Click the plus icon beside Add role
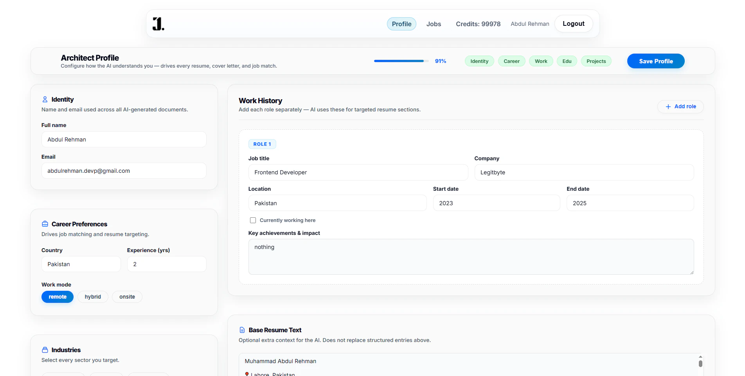 pyautogui.click(x=668, y=106)
